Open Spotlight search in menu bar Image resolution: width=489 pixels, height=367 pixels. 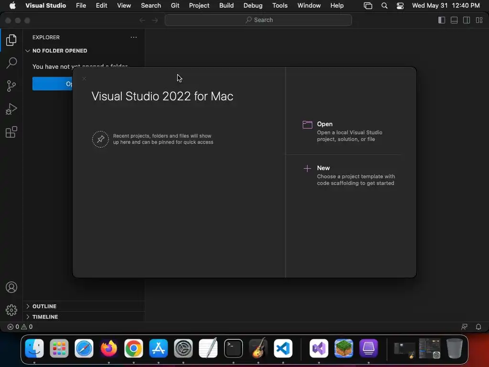pyautogui.click(x=384, y=6)
